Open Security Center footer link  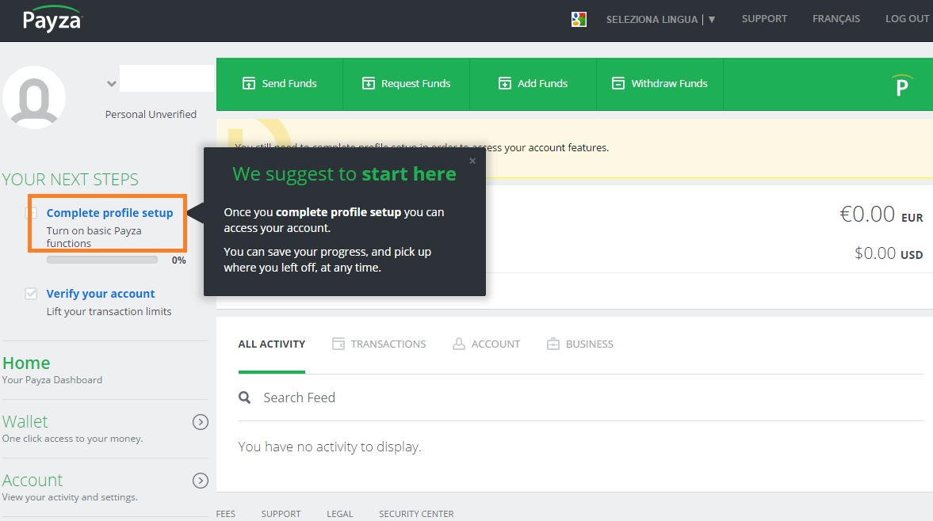point(416,514)
